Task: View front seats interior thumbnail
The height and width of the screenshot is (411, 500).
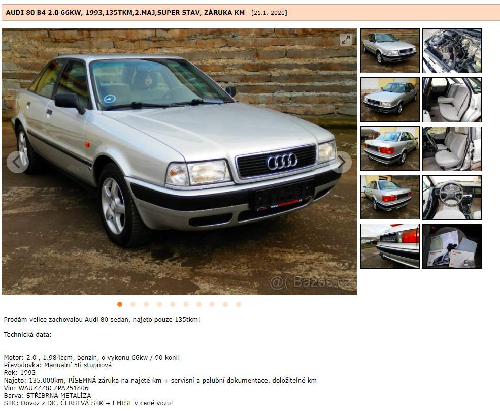Action: pos(452,149)
